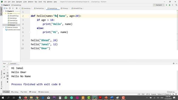Stop process in the Run panel

[4, 70]
